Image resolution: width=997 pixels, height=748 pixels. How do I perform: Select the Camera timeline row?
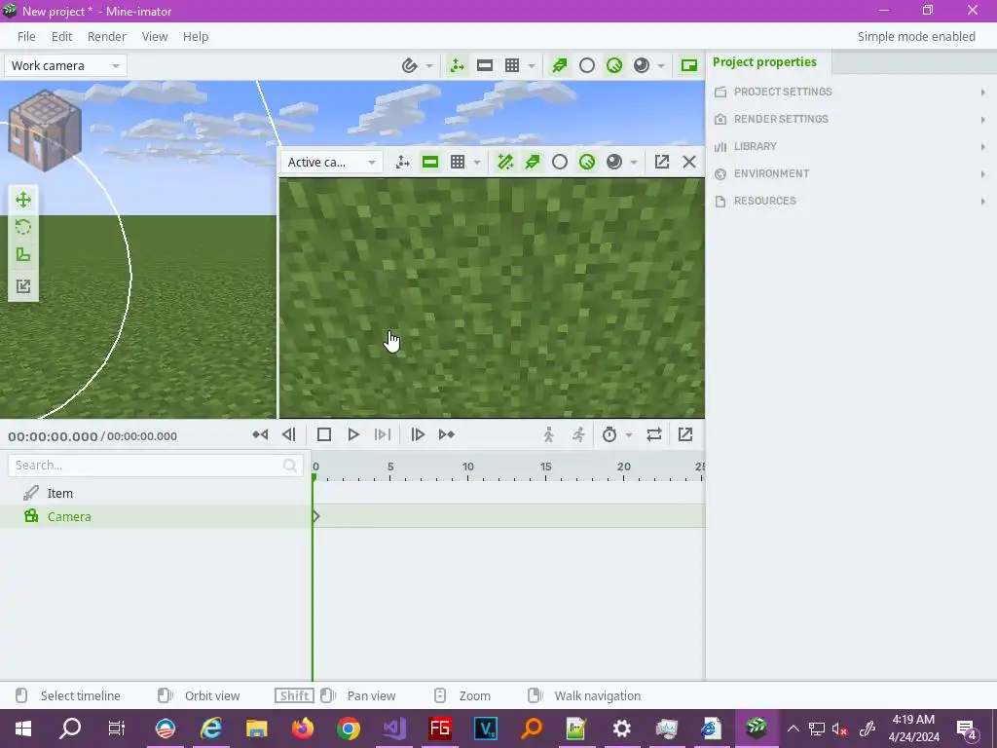click(156, 516)
